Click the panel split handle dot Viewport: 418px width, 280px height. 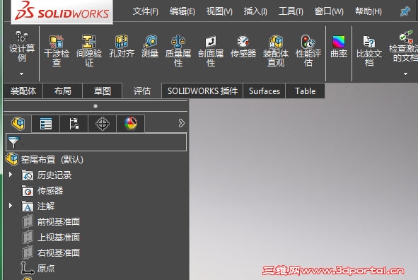pos(95,106)
